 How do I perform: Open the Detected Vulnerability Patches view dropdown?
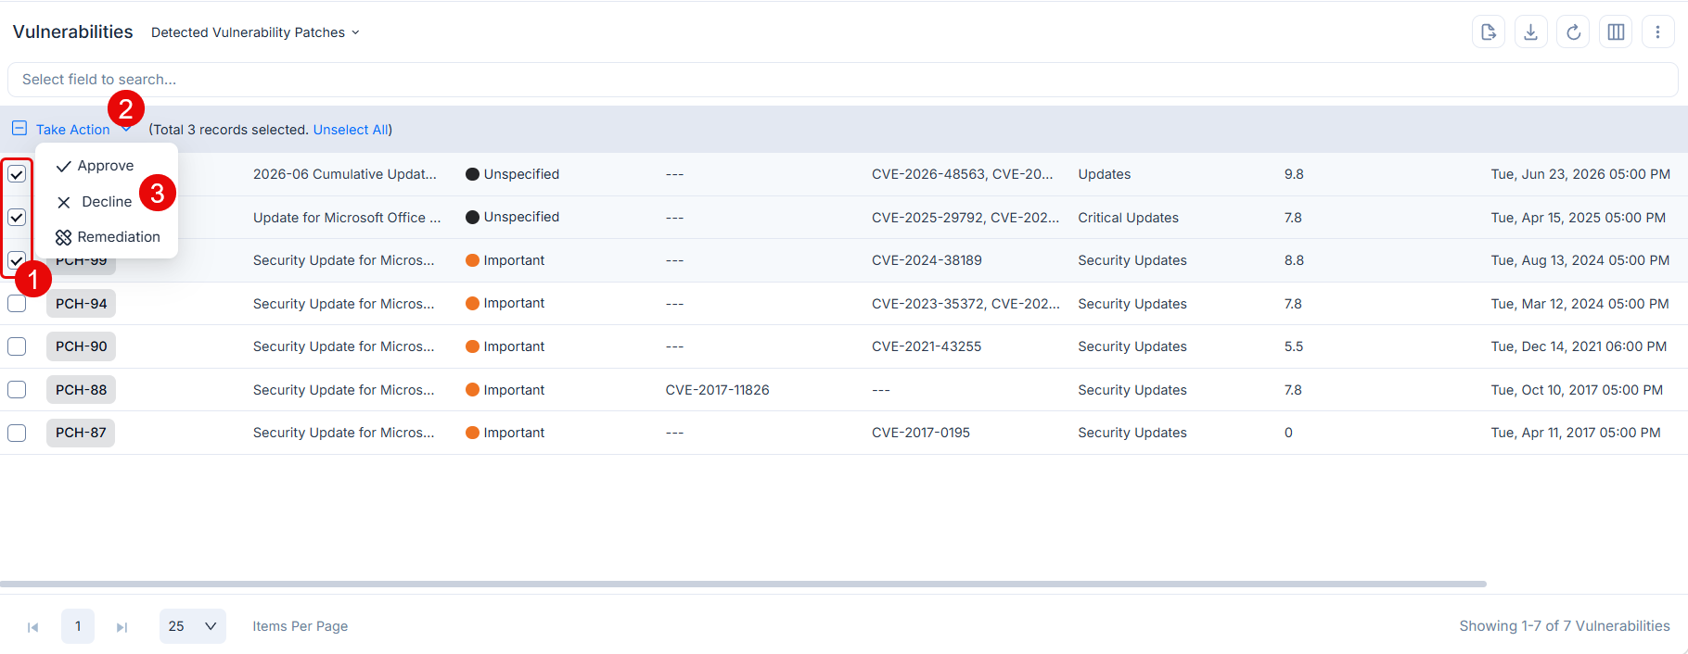click(x=255, y=32)
